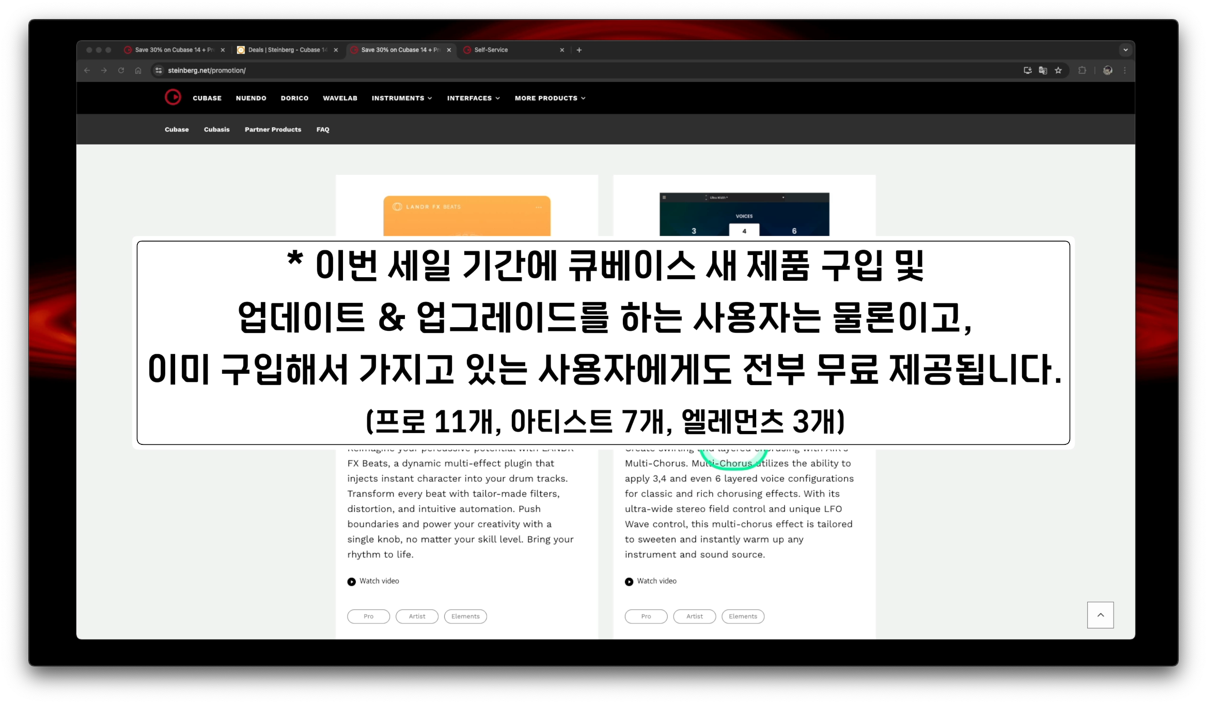Click Artist tag on LANDR FX Beats card
This screenshot has height=704, width=1207.
click(417, 616)
